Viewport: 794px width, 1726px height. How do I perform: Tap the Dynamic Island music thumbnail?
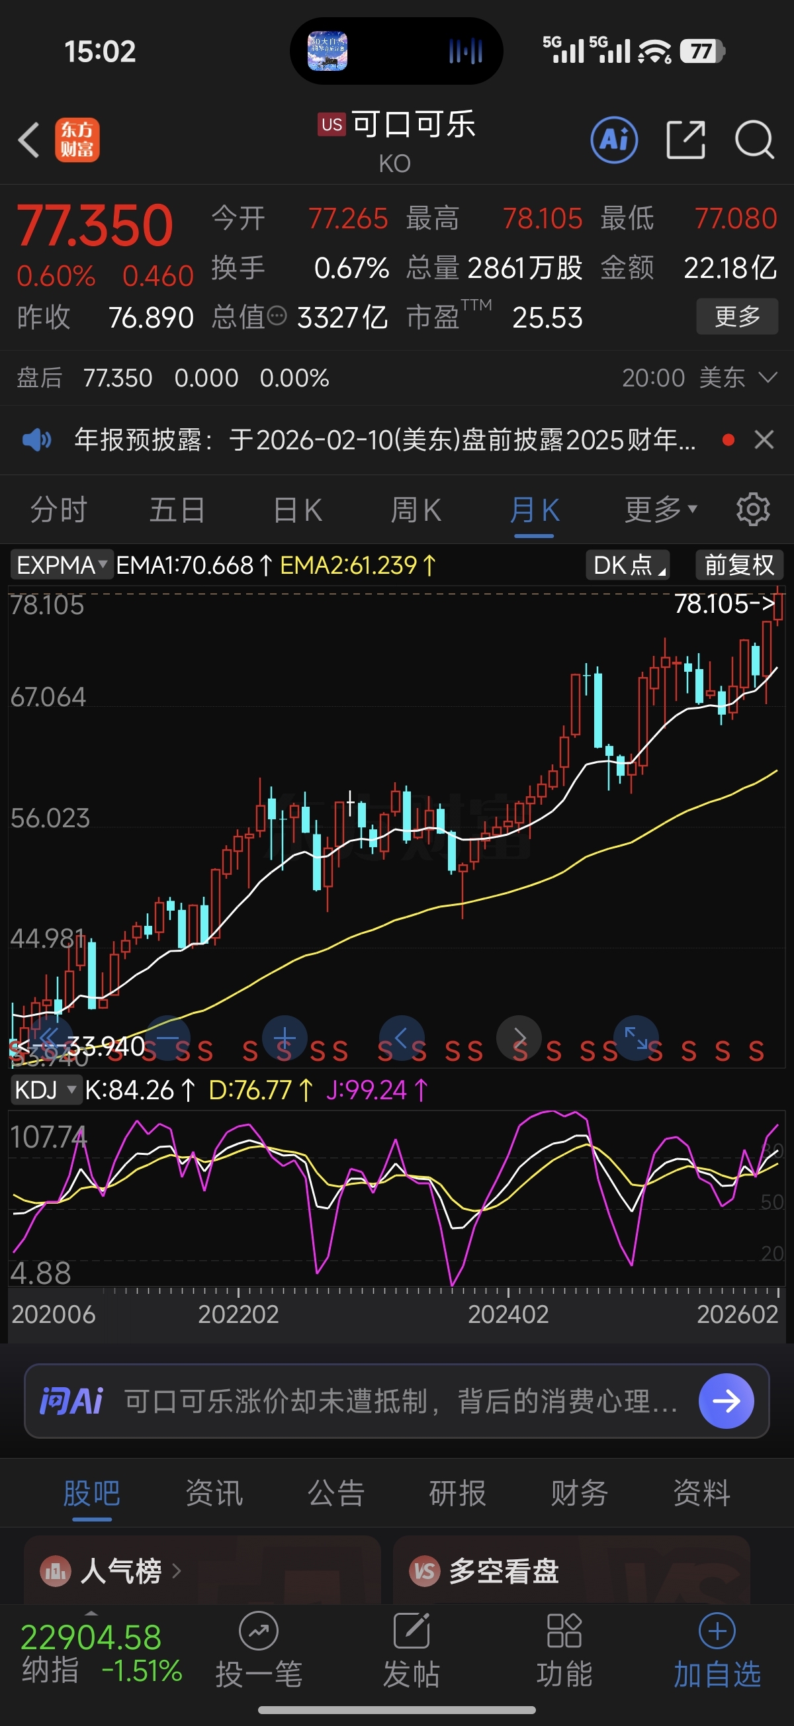tap(328, 51)
